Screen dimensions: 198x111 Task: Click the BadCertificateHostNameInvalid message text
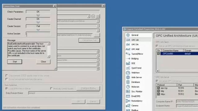click(27, 50)
